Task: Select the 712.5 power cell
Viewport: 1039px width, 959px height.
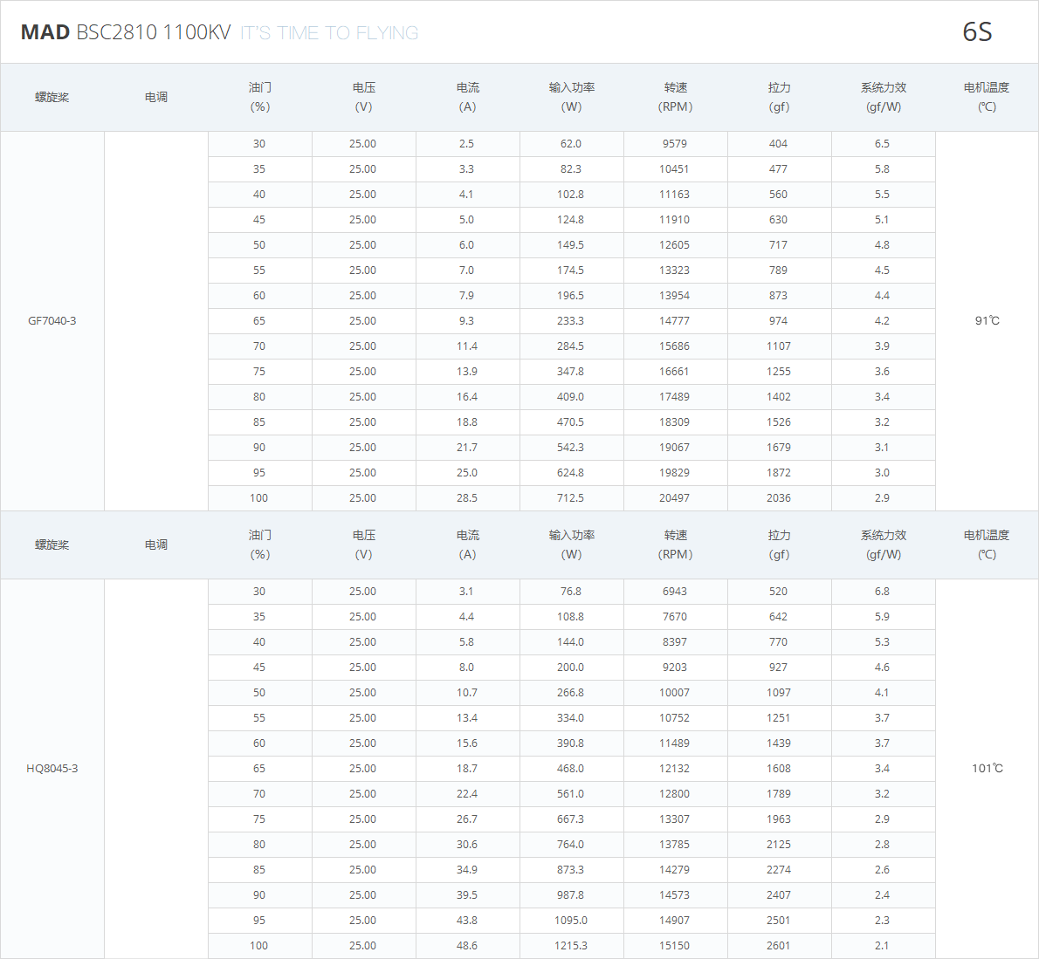Action: click(570, 498)
